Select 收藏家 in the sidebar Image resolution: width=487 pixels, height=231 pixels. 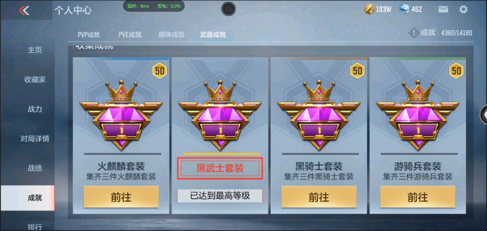coord(35,80)
